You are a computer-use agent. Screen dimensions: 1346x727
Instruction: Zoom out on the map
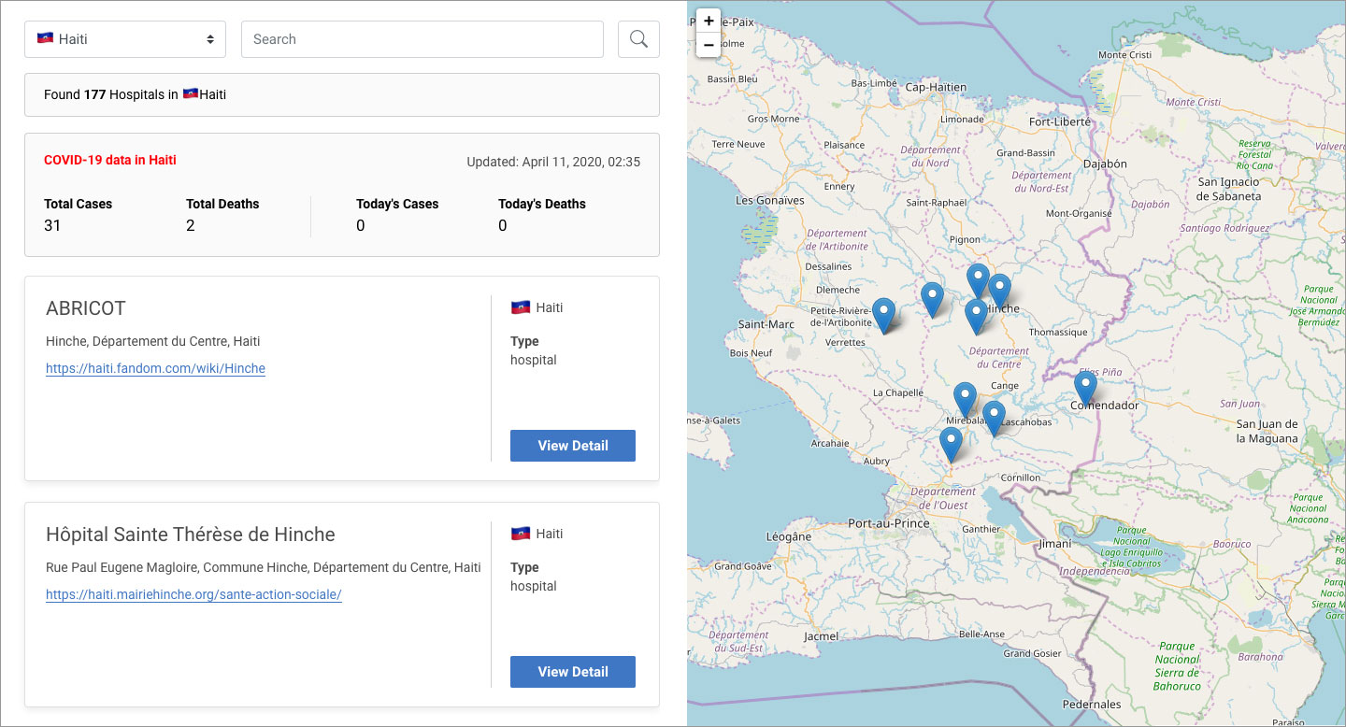[709, 45]
